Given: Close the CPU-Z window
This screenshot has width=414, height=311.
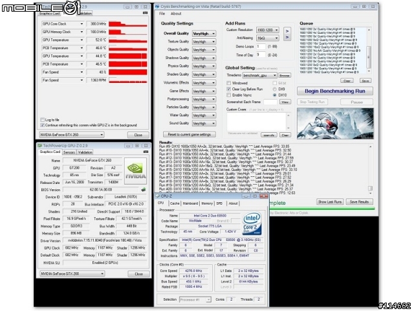Looking at the screenshot, I should tap(264, 196).
